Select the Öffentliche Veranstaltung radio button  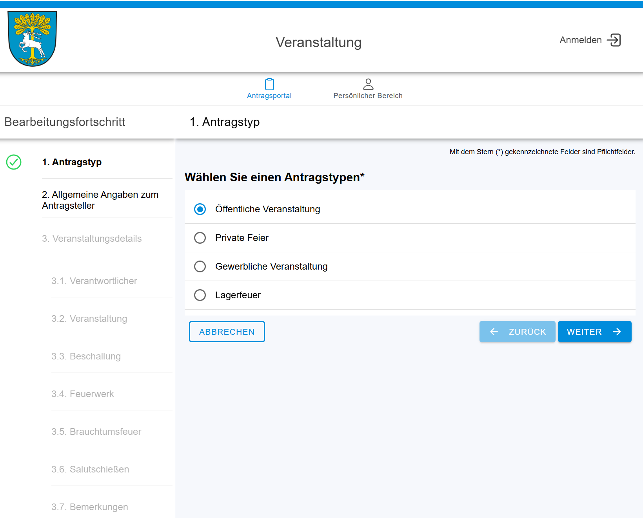[x=200, y=210]
